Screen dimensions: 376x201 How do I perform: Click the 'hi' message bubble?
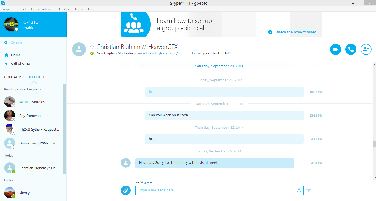point(224,92)
